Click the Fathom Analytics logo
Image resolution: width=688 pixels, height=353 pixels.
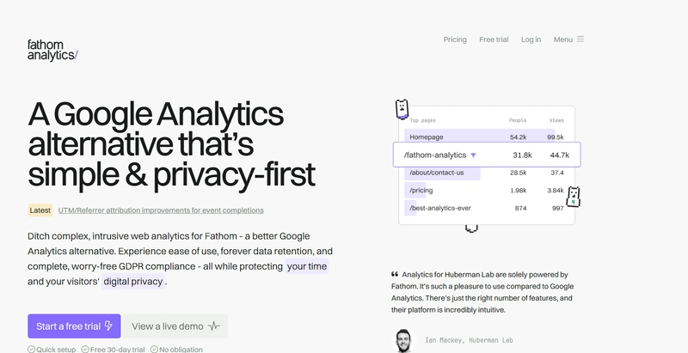pyautogui.click(x=52, y=50)
